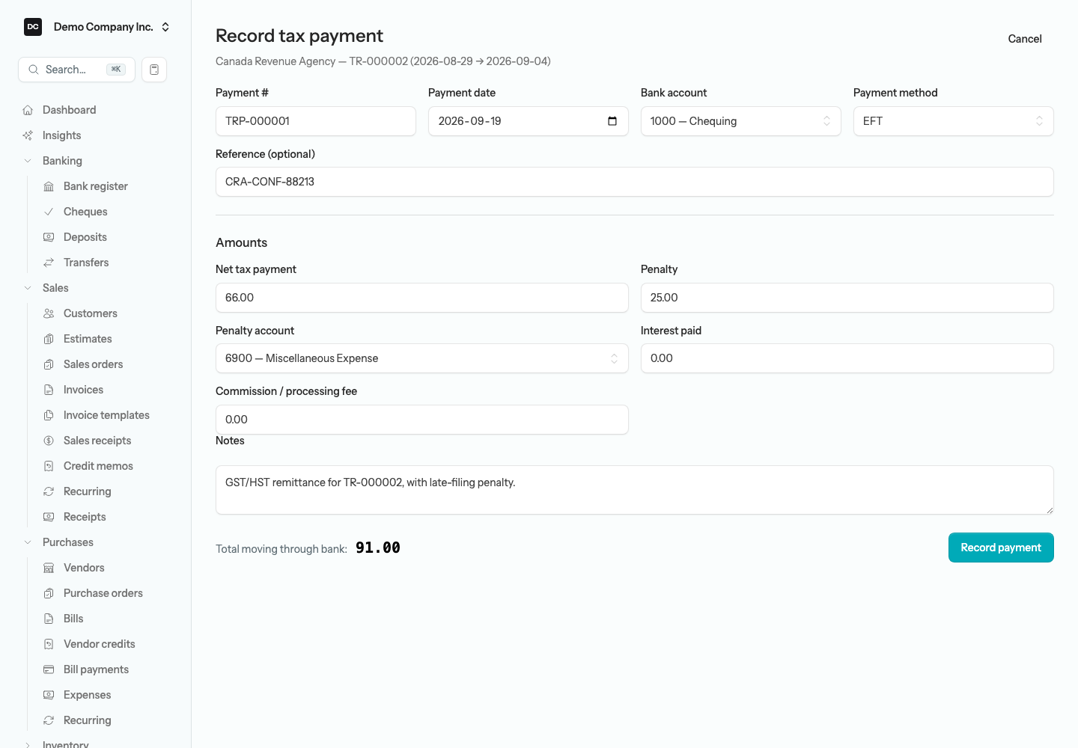Open the Receipts link under Sales

click(85, 517)
